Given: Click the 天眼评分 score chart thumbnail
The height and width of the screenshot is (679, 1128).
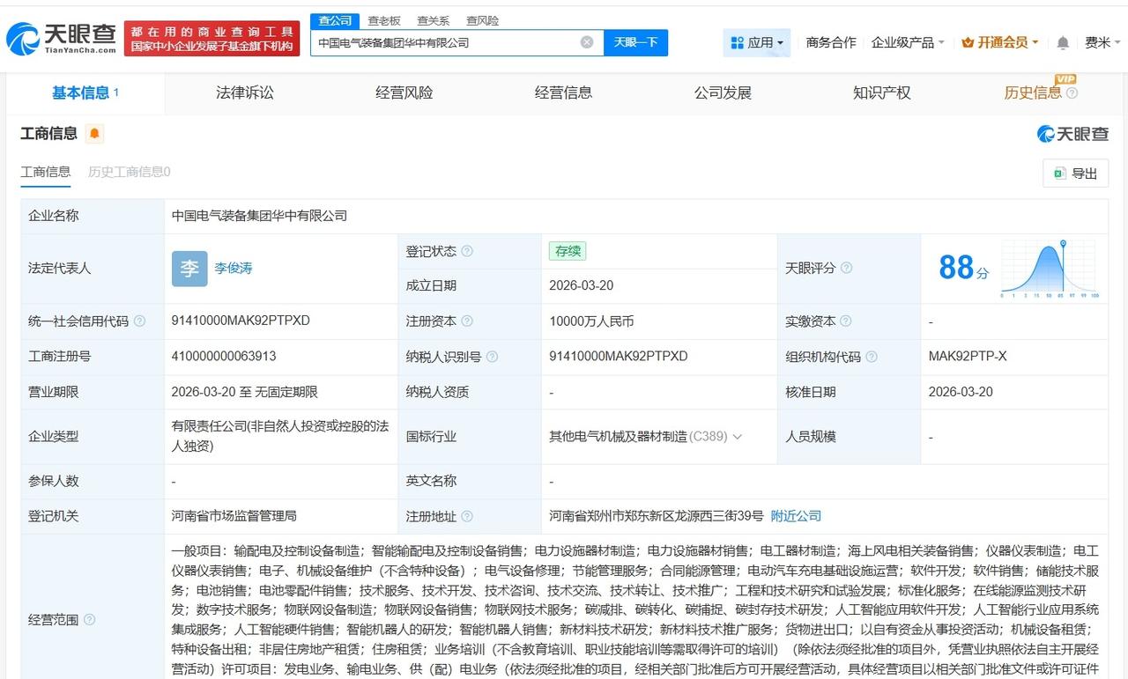Looking at the screenshot, I should 1047,267.
